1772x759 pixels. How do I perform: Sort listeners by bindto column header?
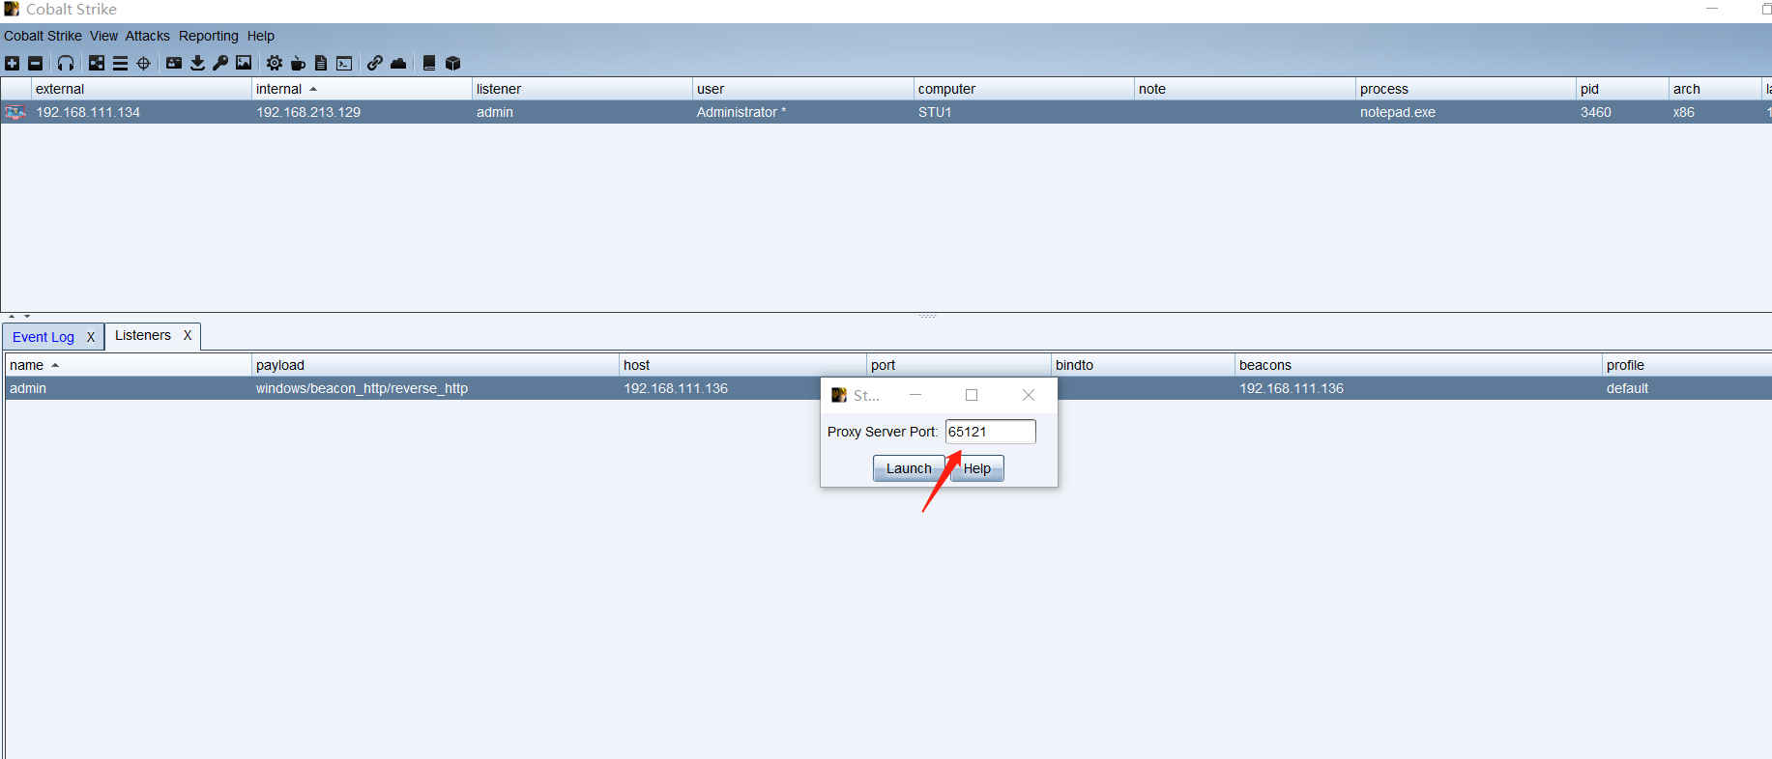[1143, 365]
